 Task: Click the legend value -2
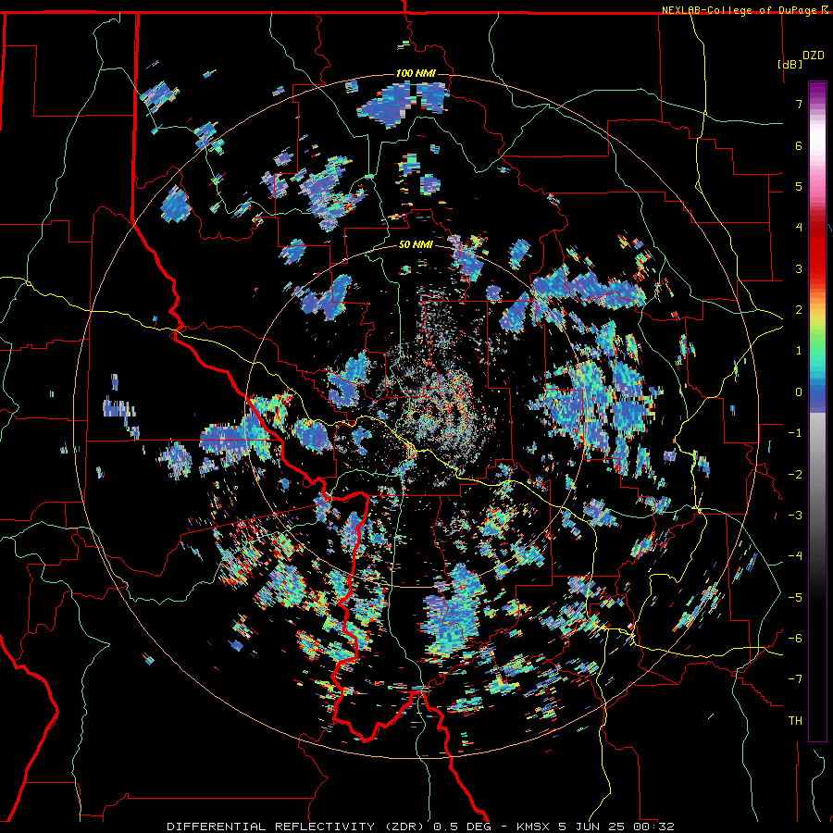point(795,475)
